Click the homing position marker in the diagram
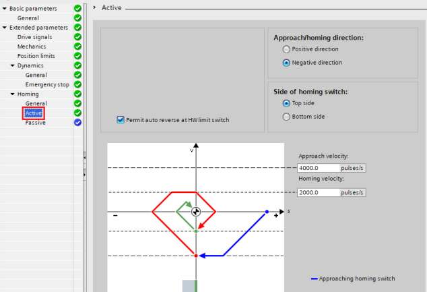 click(x=196, y=212)
